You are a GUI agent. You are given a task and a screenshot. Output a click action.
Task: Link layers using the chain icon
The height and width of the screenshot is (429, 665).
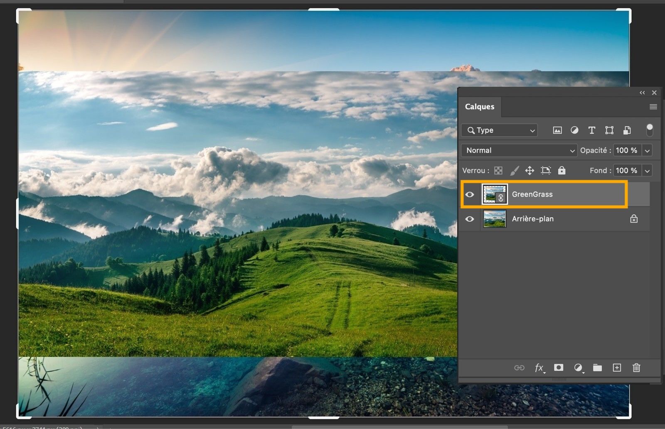pos(520,368)
